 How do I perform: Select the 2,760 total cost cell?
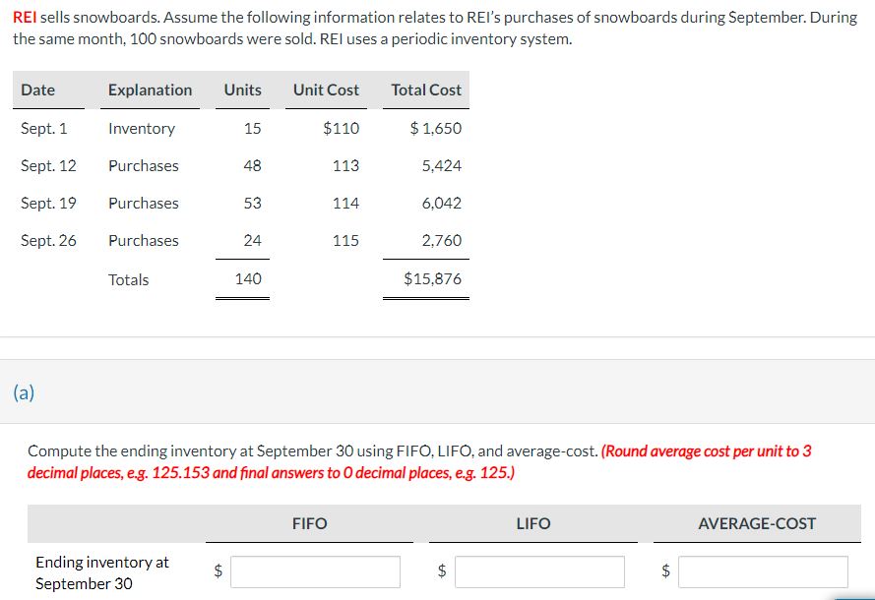pos(441,240)
